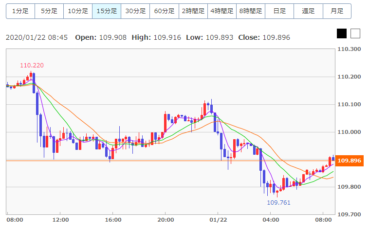Show the weekly 週足 chart
The image size is (369, 227).
point(308,11)
